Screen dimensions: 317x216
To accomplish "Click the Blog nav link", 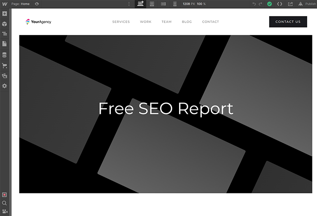I will (186, 22).
